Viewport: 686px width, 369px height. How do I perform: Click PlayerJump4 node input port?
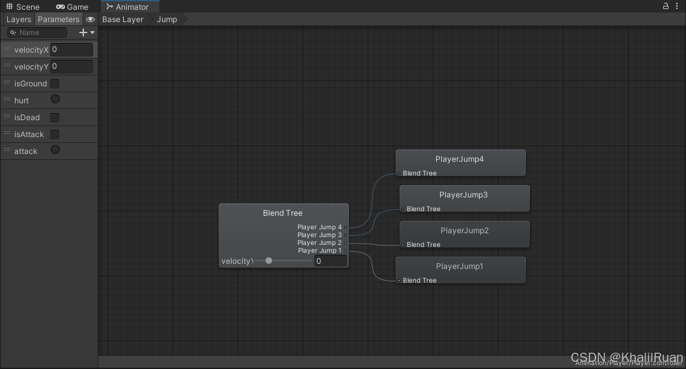pyautogui.click(x=399, y=173)
